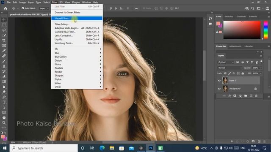
Task: Toggle the Auto-Select checkbox
Action: (x=22, y=8)
